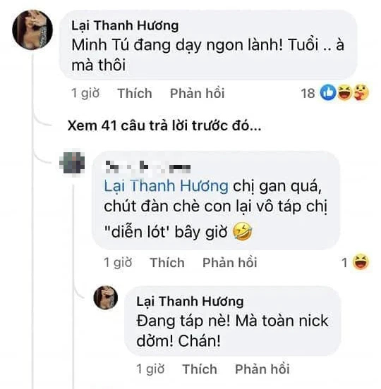Open the blue Lại Thanh Hương mention link
This screenshot has height=389, width=381.
[x=166, y=186]
